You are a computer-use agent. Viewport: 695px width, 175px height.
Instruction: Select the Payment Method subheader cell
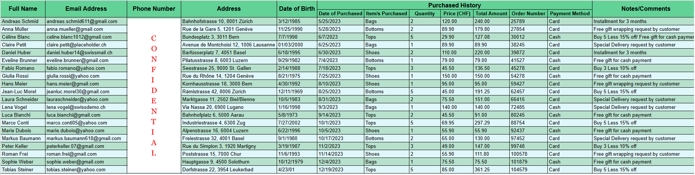(570, 13)
